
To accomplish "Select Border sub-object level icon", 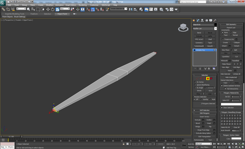I will [204, 78].
